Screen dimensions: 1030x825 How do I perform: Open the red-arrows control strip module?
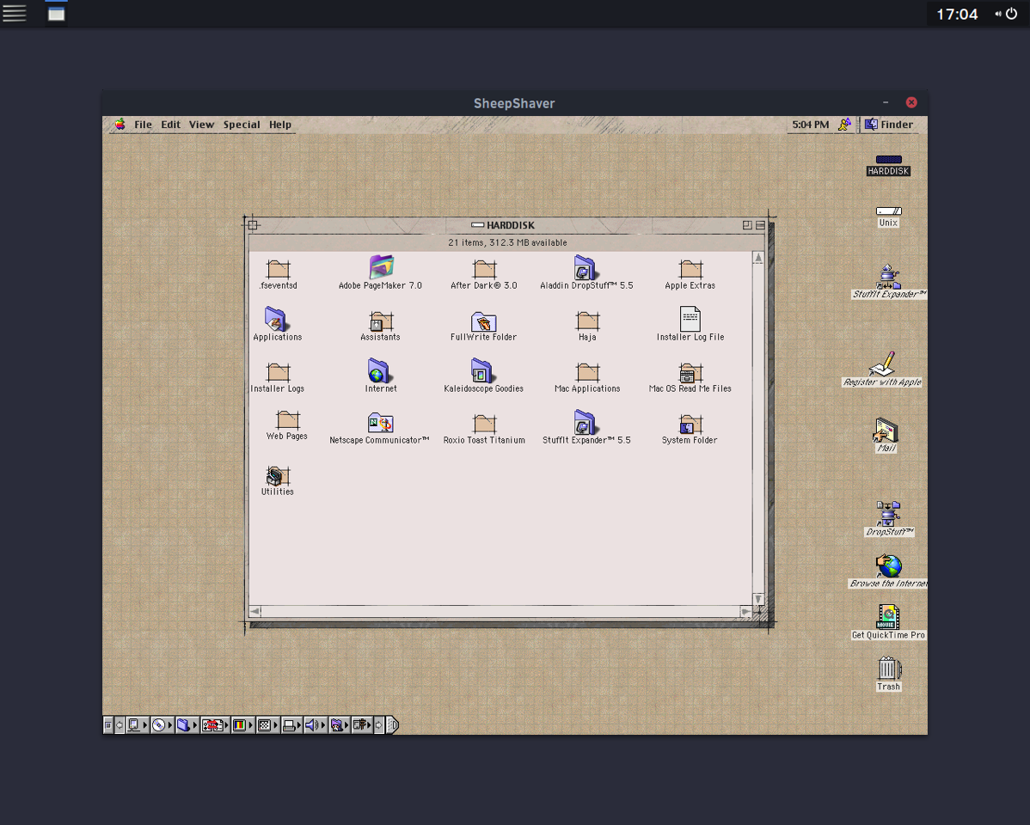215,724
